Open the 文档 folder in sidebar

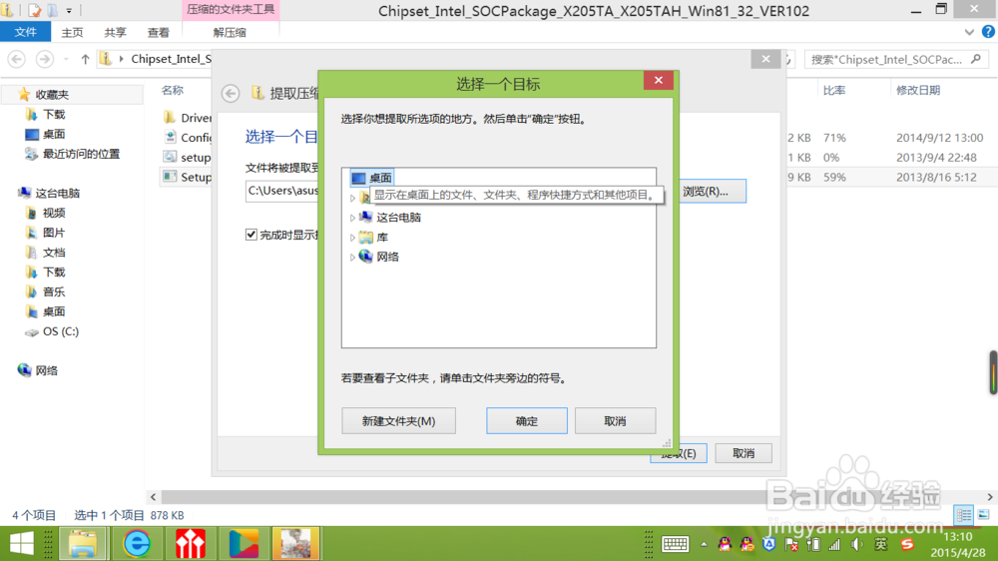tap(54, 253)
